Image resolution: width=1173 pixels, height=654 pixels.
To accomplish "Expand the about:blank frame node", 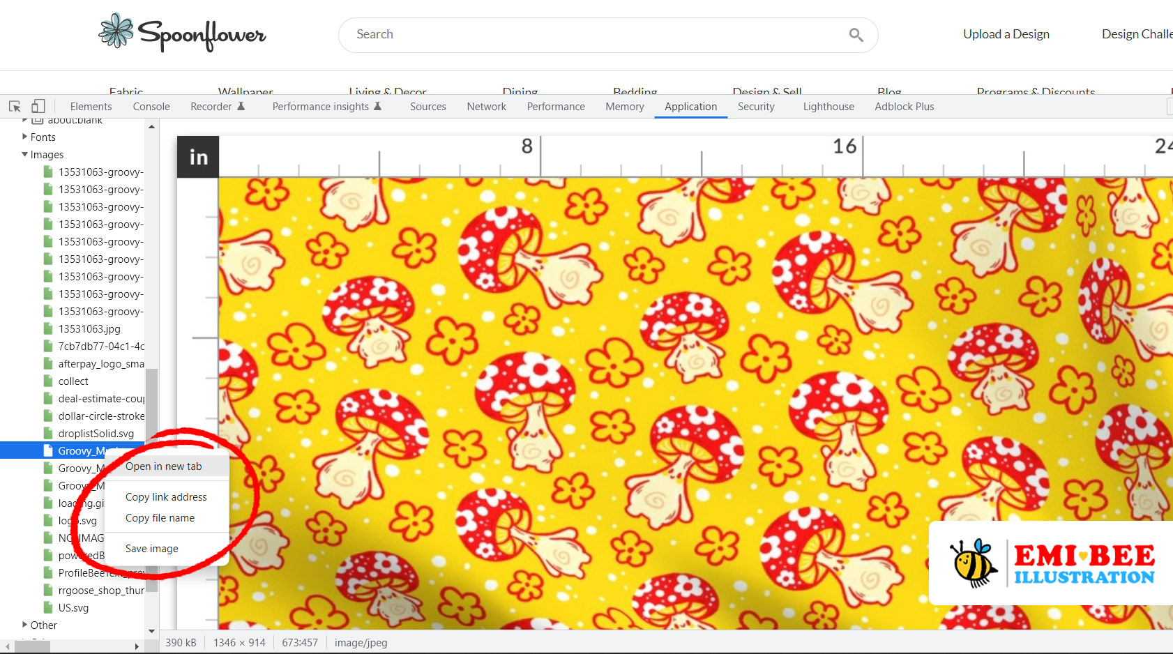I will pyautogui.click(x=25, y=121).
